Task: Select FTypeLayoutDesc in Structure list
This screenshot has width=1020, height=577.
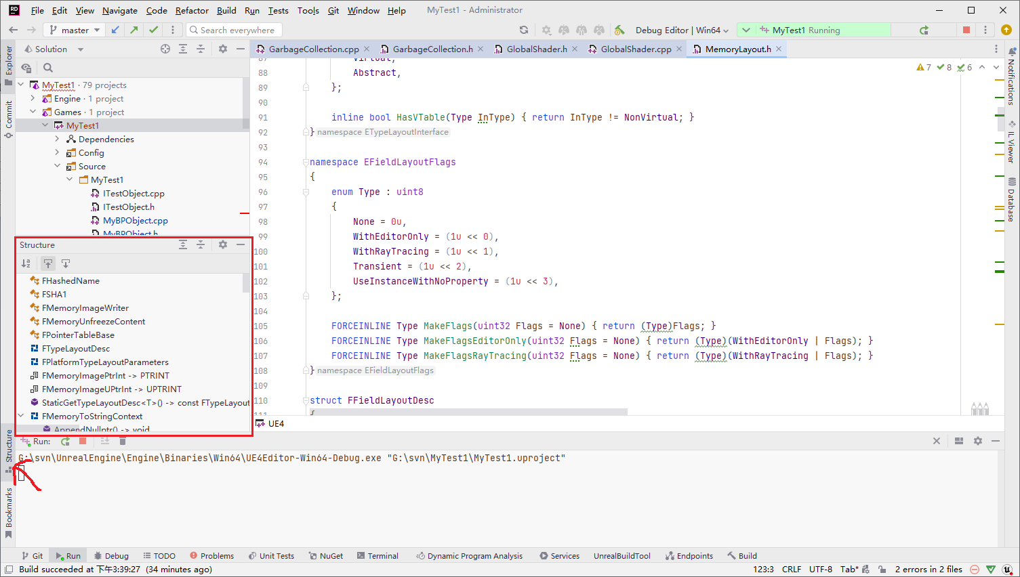Action: (x=76, y=348)
